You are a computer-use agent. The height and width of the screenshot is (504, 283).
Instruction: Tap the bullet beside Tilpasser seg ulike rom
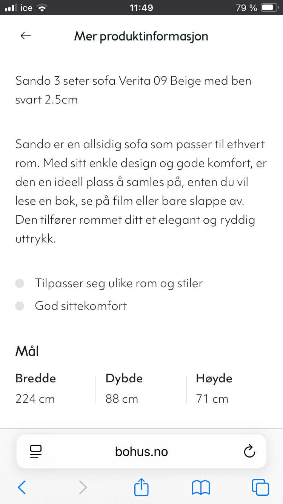[19, 283]
